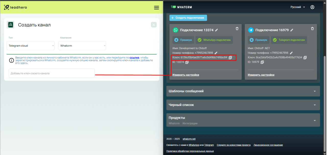The image size is (327, 155).
Task: Open Политика обработки персональных данных link
Action: 190,151
